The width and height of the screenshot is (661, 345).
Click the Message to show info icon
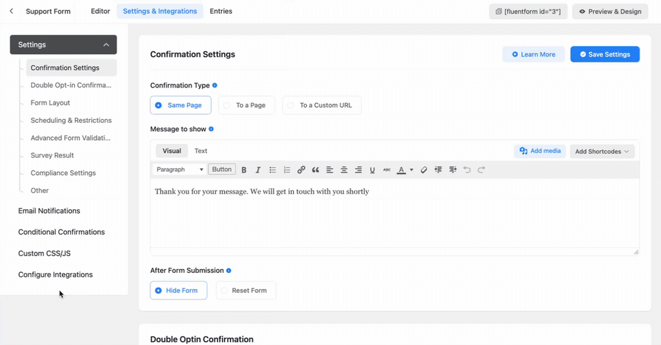click(x=211, y=129)
